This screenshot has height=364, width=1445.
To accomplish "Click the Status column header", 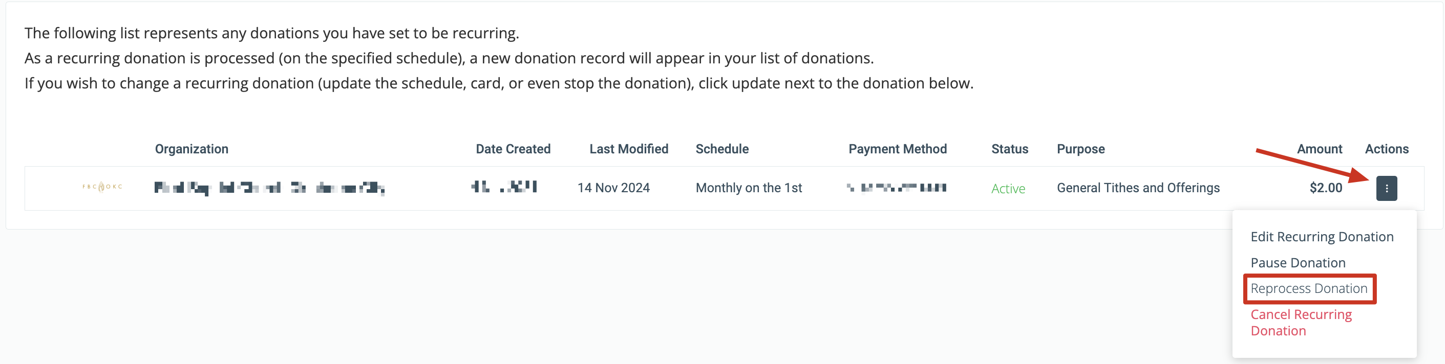I will coord(1009,148).
